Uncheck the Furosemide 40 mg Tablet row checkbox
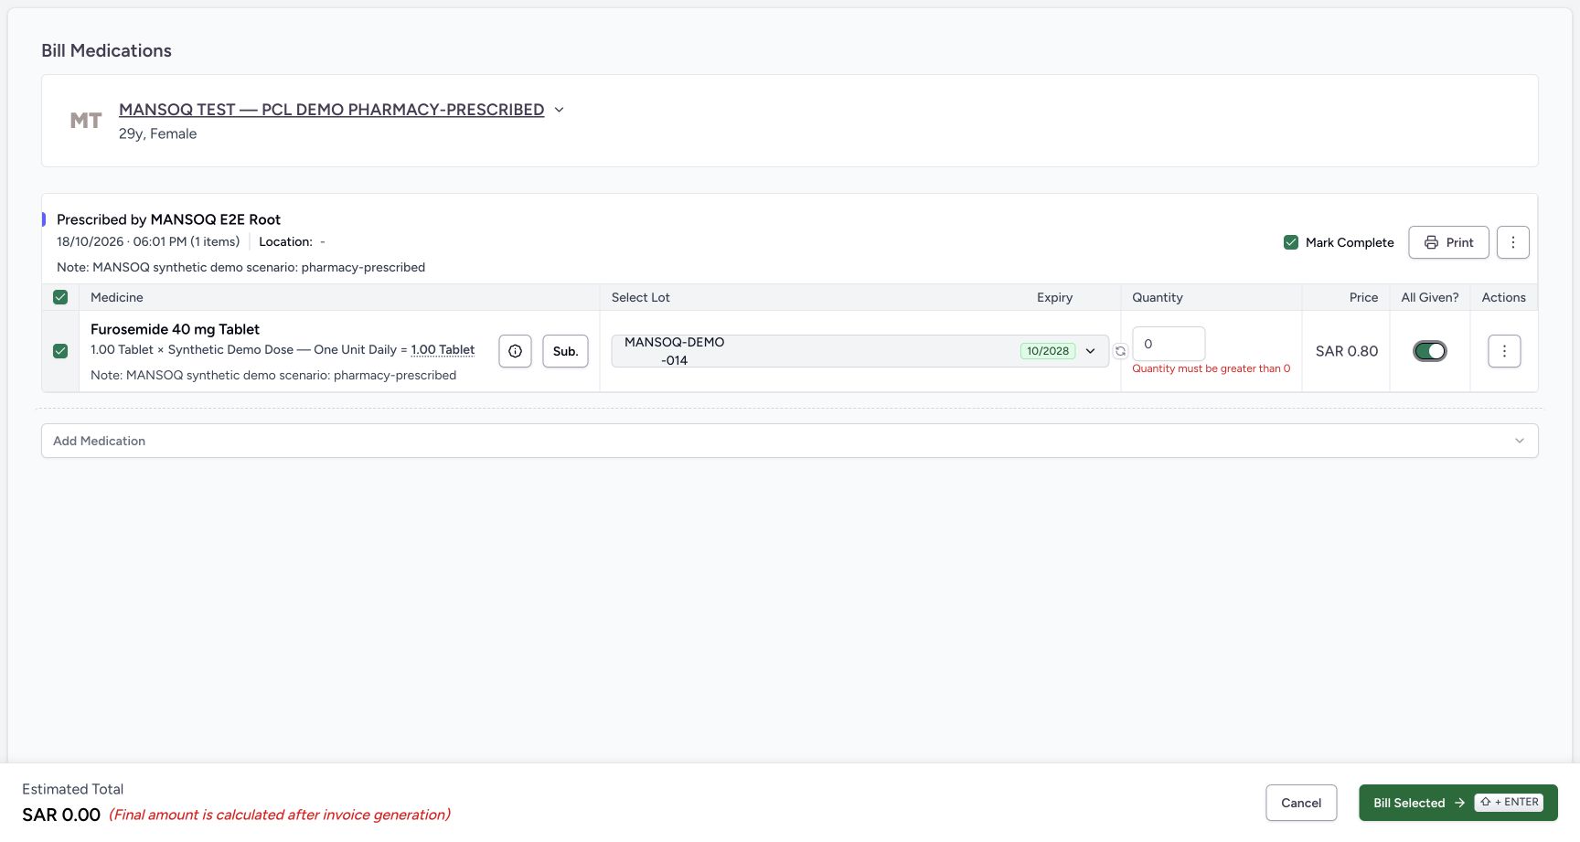 click(60, 351)
